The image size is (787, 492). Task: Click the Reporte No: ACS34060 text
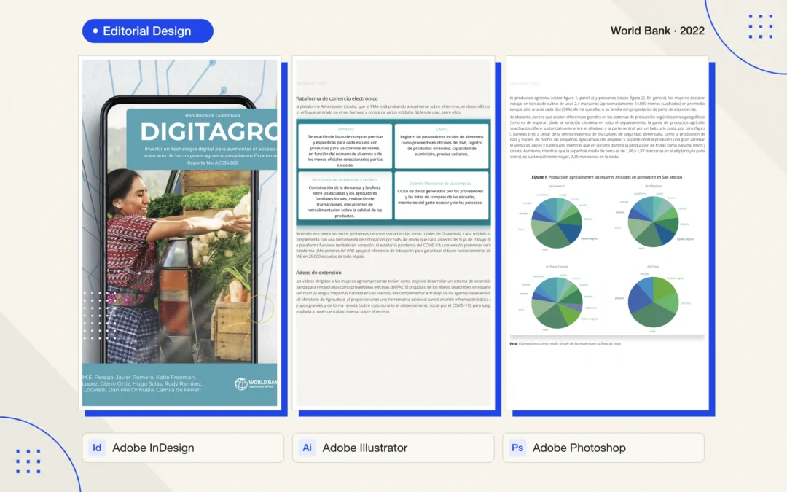(212, 163)
